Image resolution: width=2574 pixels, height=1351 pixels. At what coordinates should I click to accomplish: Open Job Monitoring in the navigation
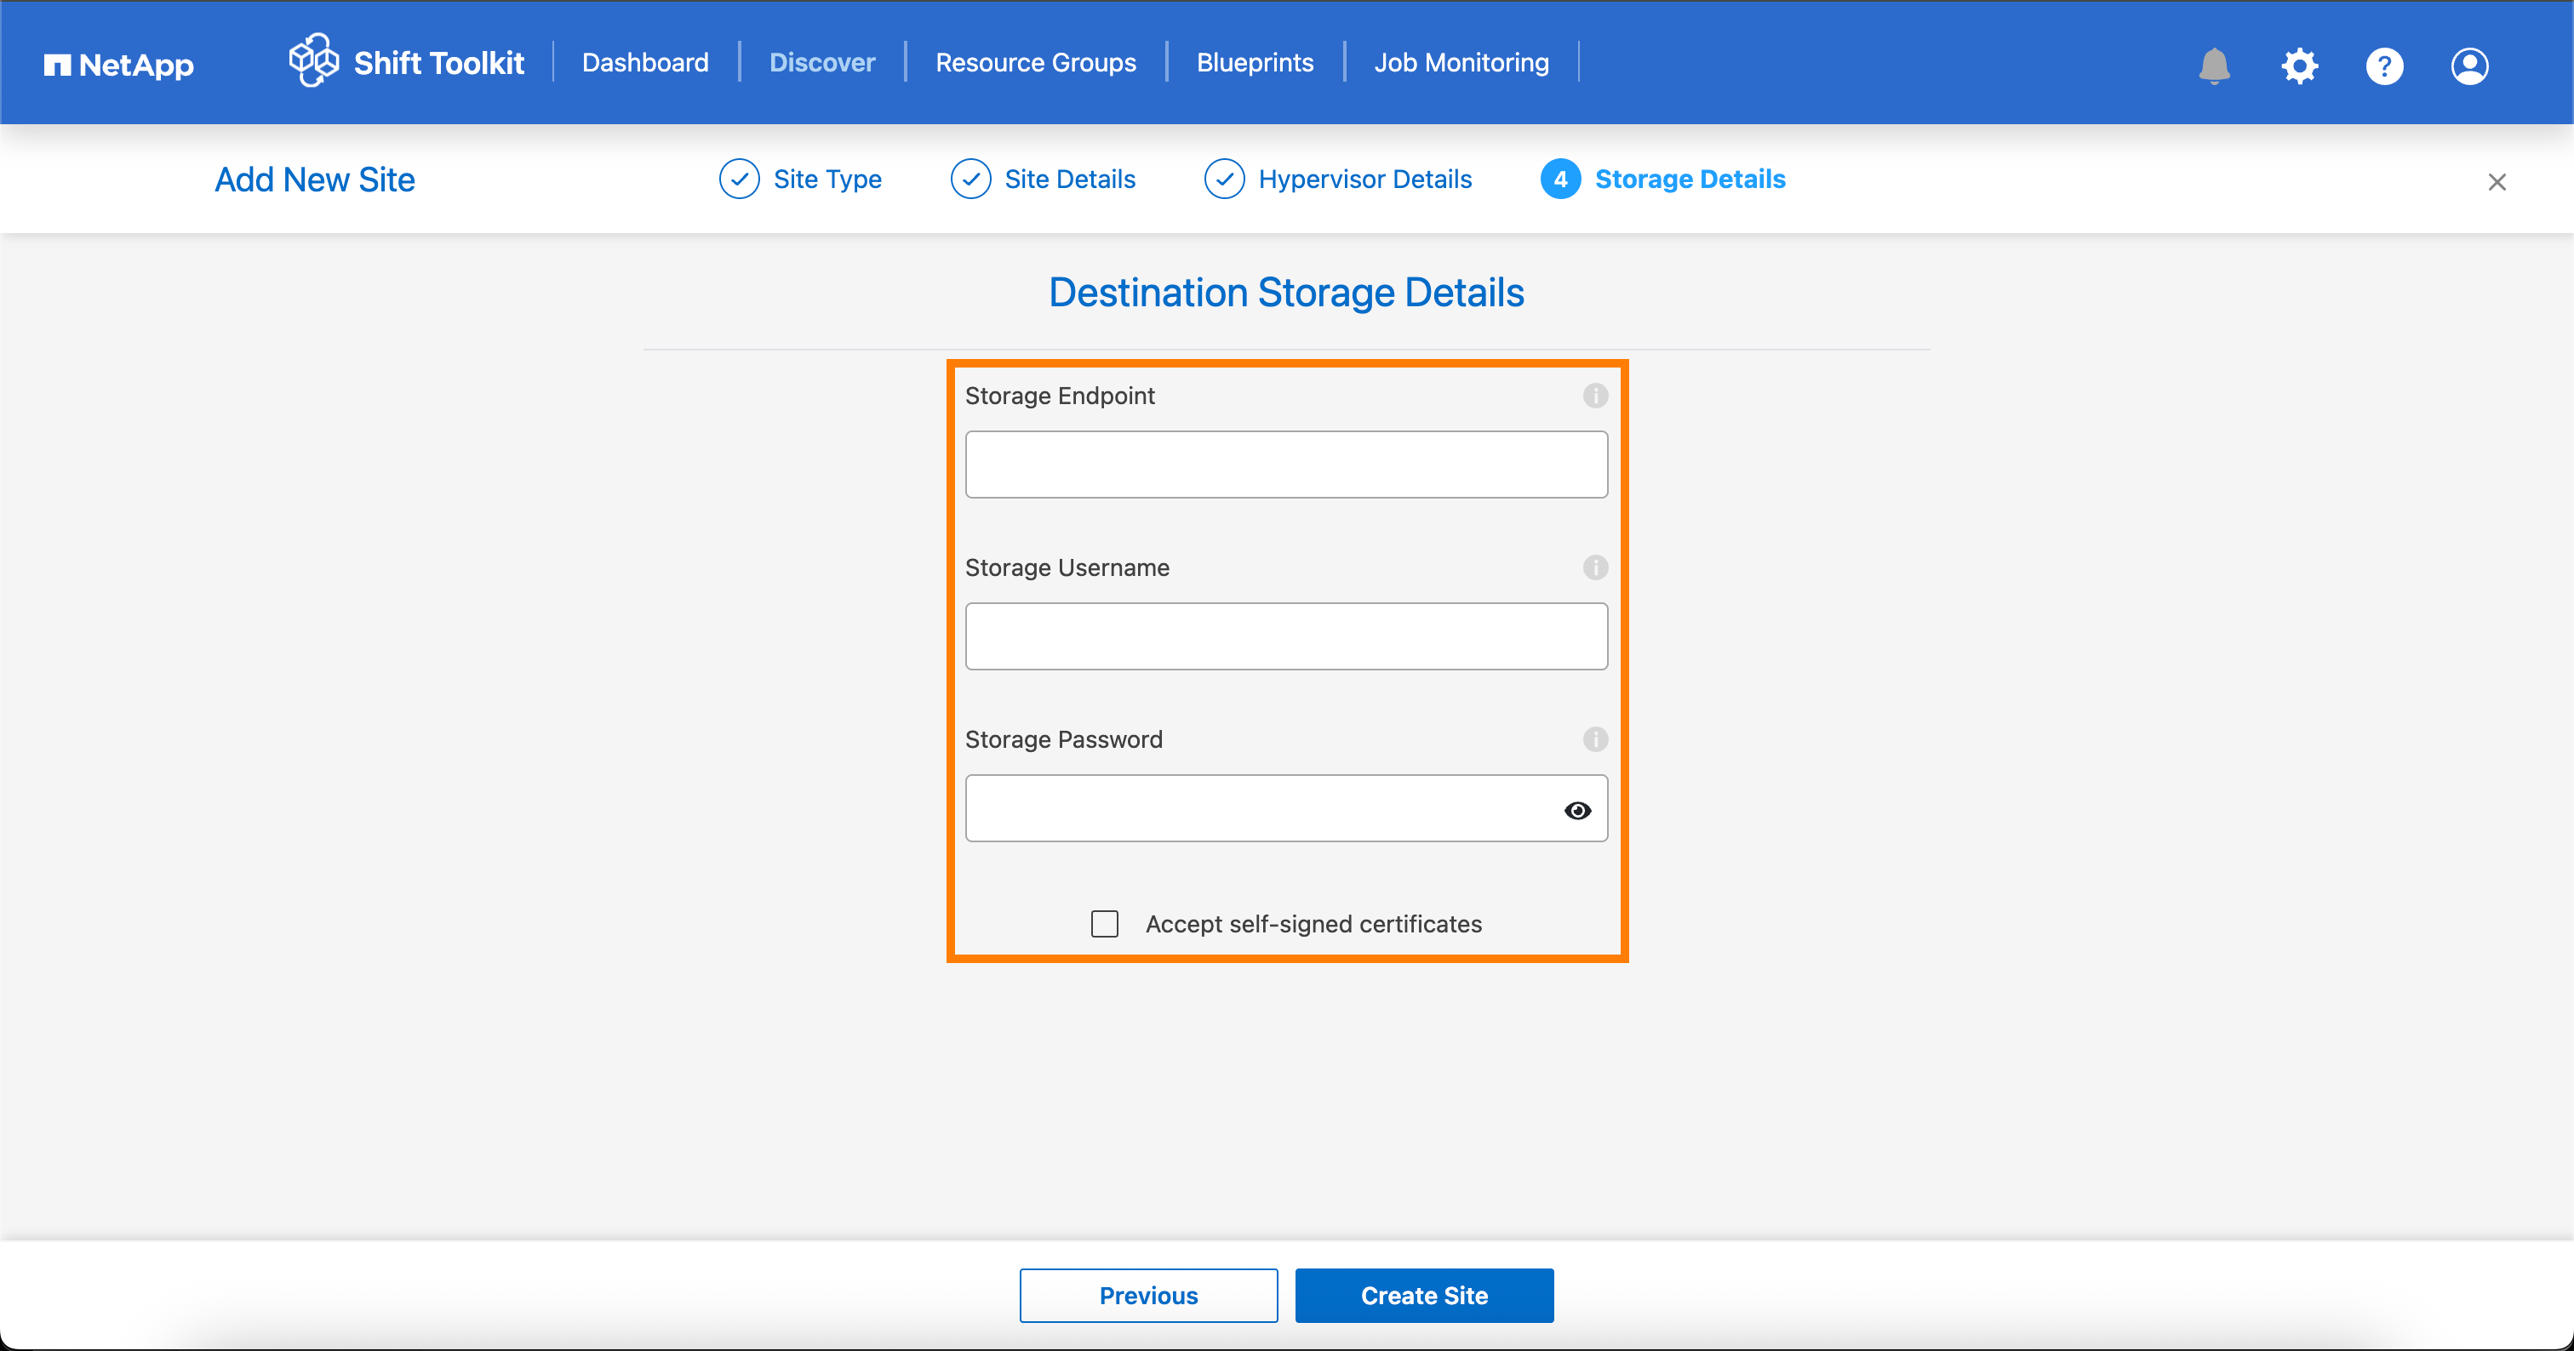tap(1461, 62)
